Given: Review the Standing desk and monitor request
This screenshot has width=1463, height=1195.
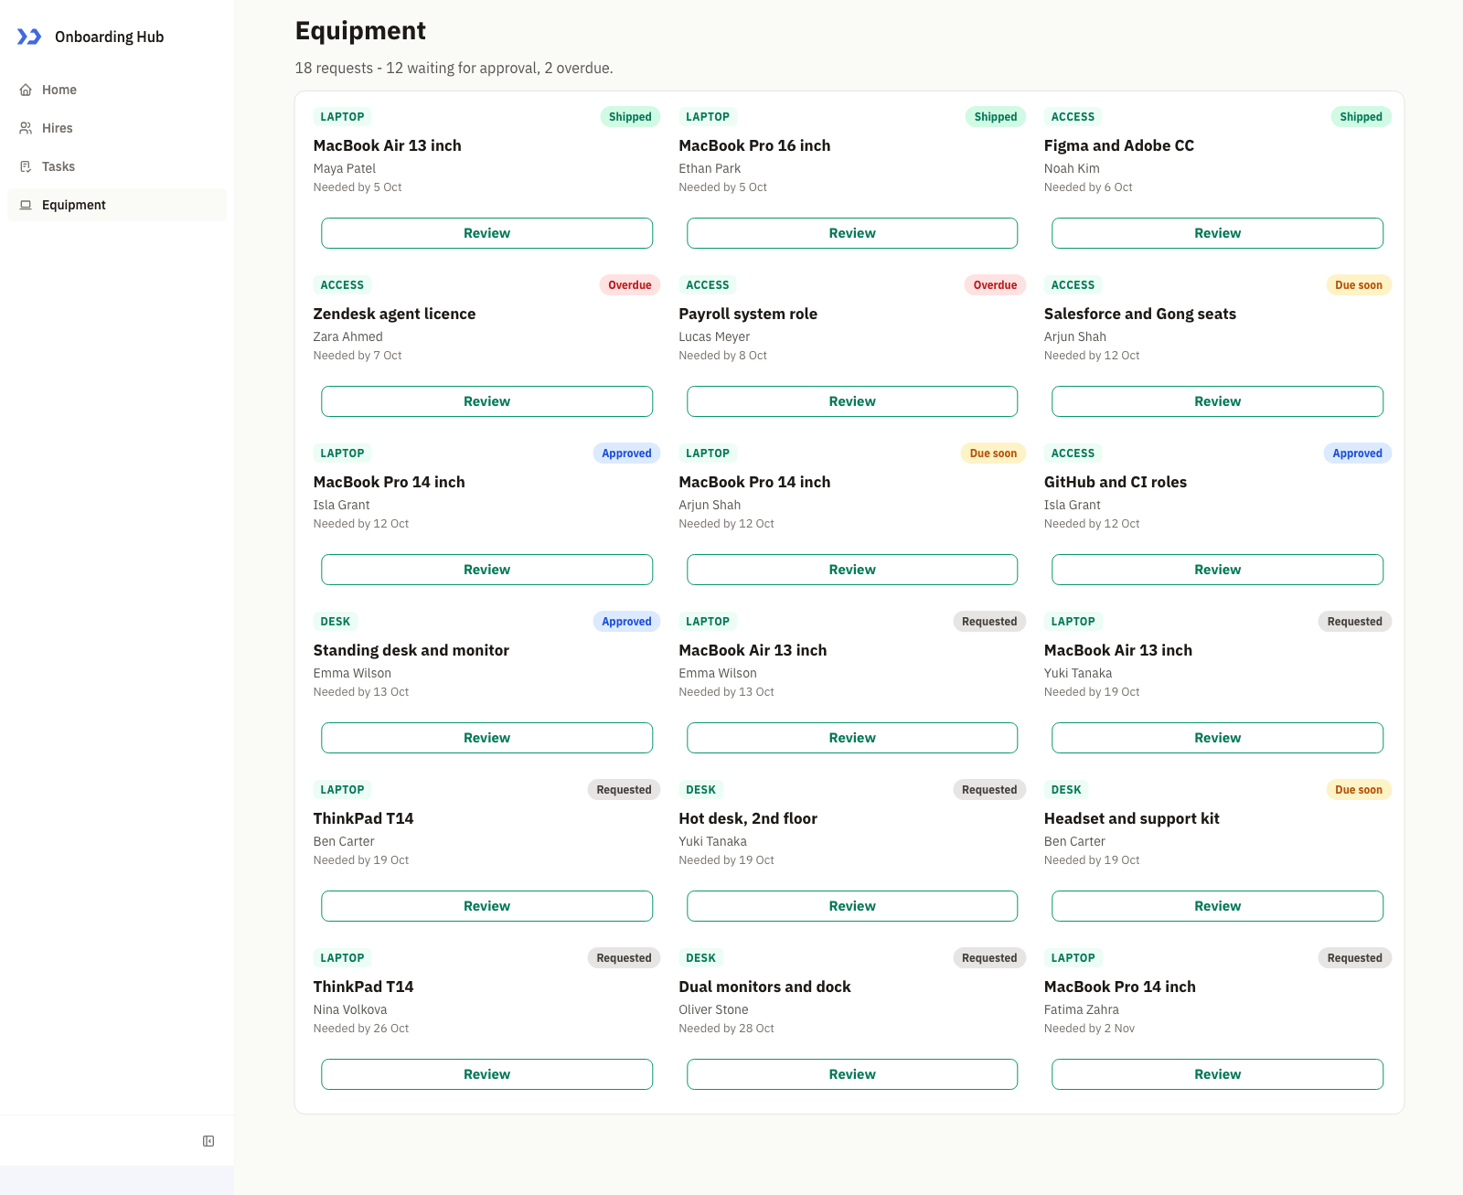Looking at the screenshot, I should pyautogui.click(x=486, y=738).
